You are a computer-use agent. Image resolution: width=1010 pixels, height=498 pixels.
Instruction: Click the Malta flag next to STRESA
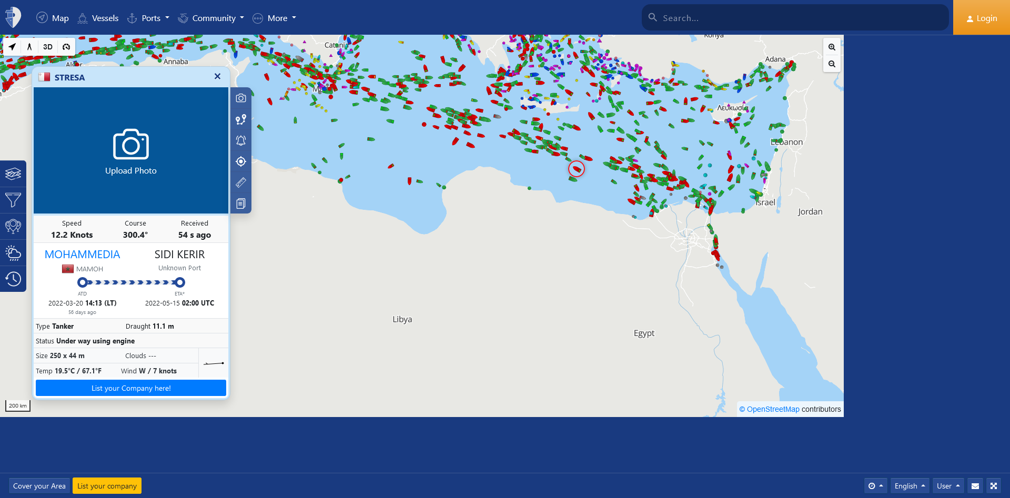[x=45, y=77]
